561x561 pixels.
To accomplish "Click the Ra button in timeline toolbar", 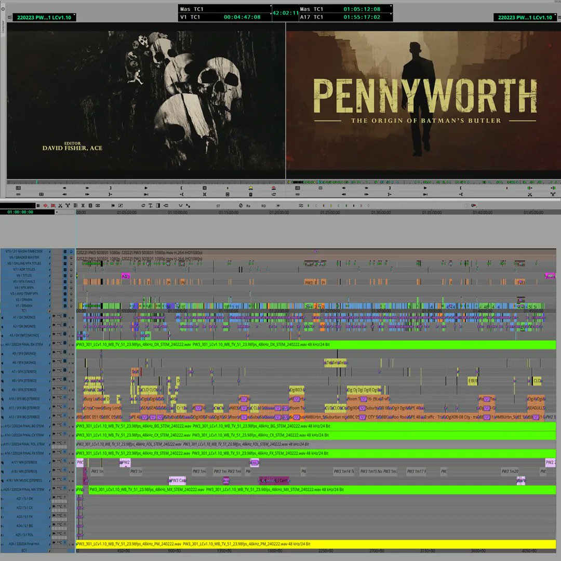I will click(248, 206).
